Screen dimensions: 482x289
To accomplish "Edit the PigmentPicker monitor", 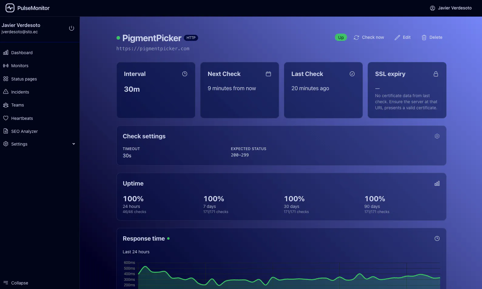I will point(403,38).
